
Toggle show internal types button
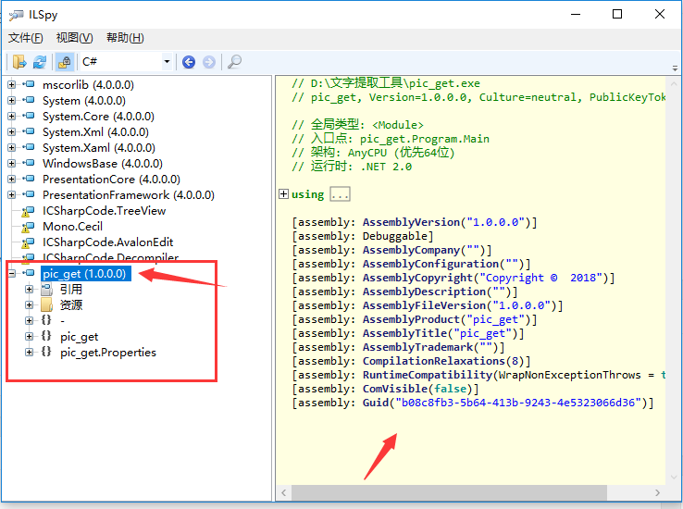tap(64, 62)
